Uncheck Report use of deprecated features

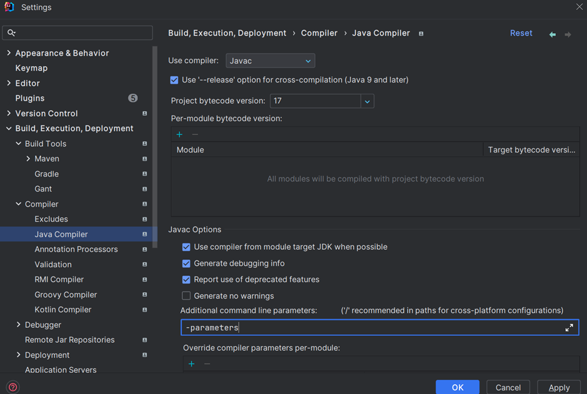[x=186, y=280]
